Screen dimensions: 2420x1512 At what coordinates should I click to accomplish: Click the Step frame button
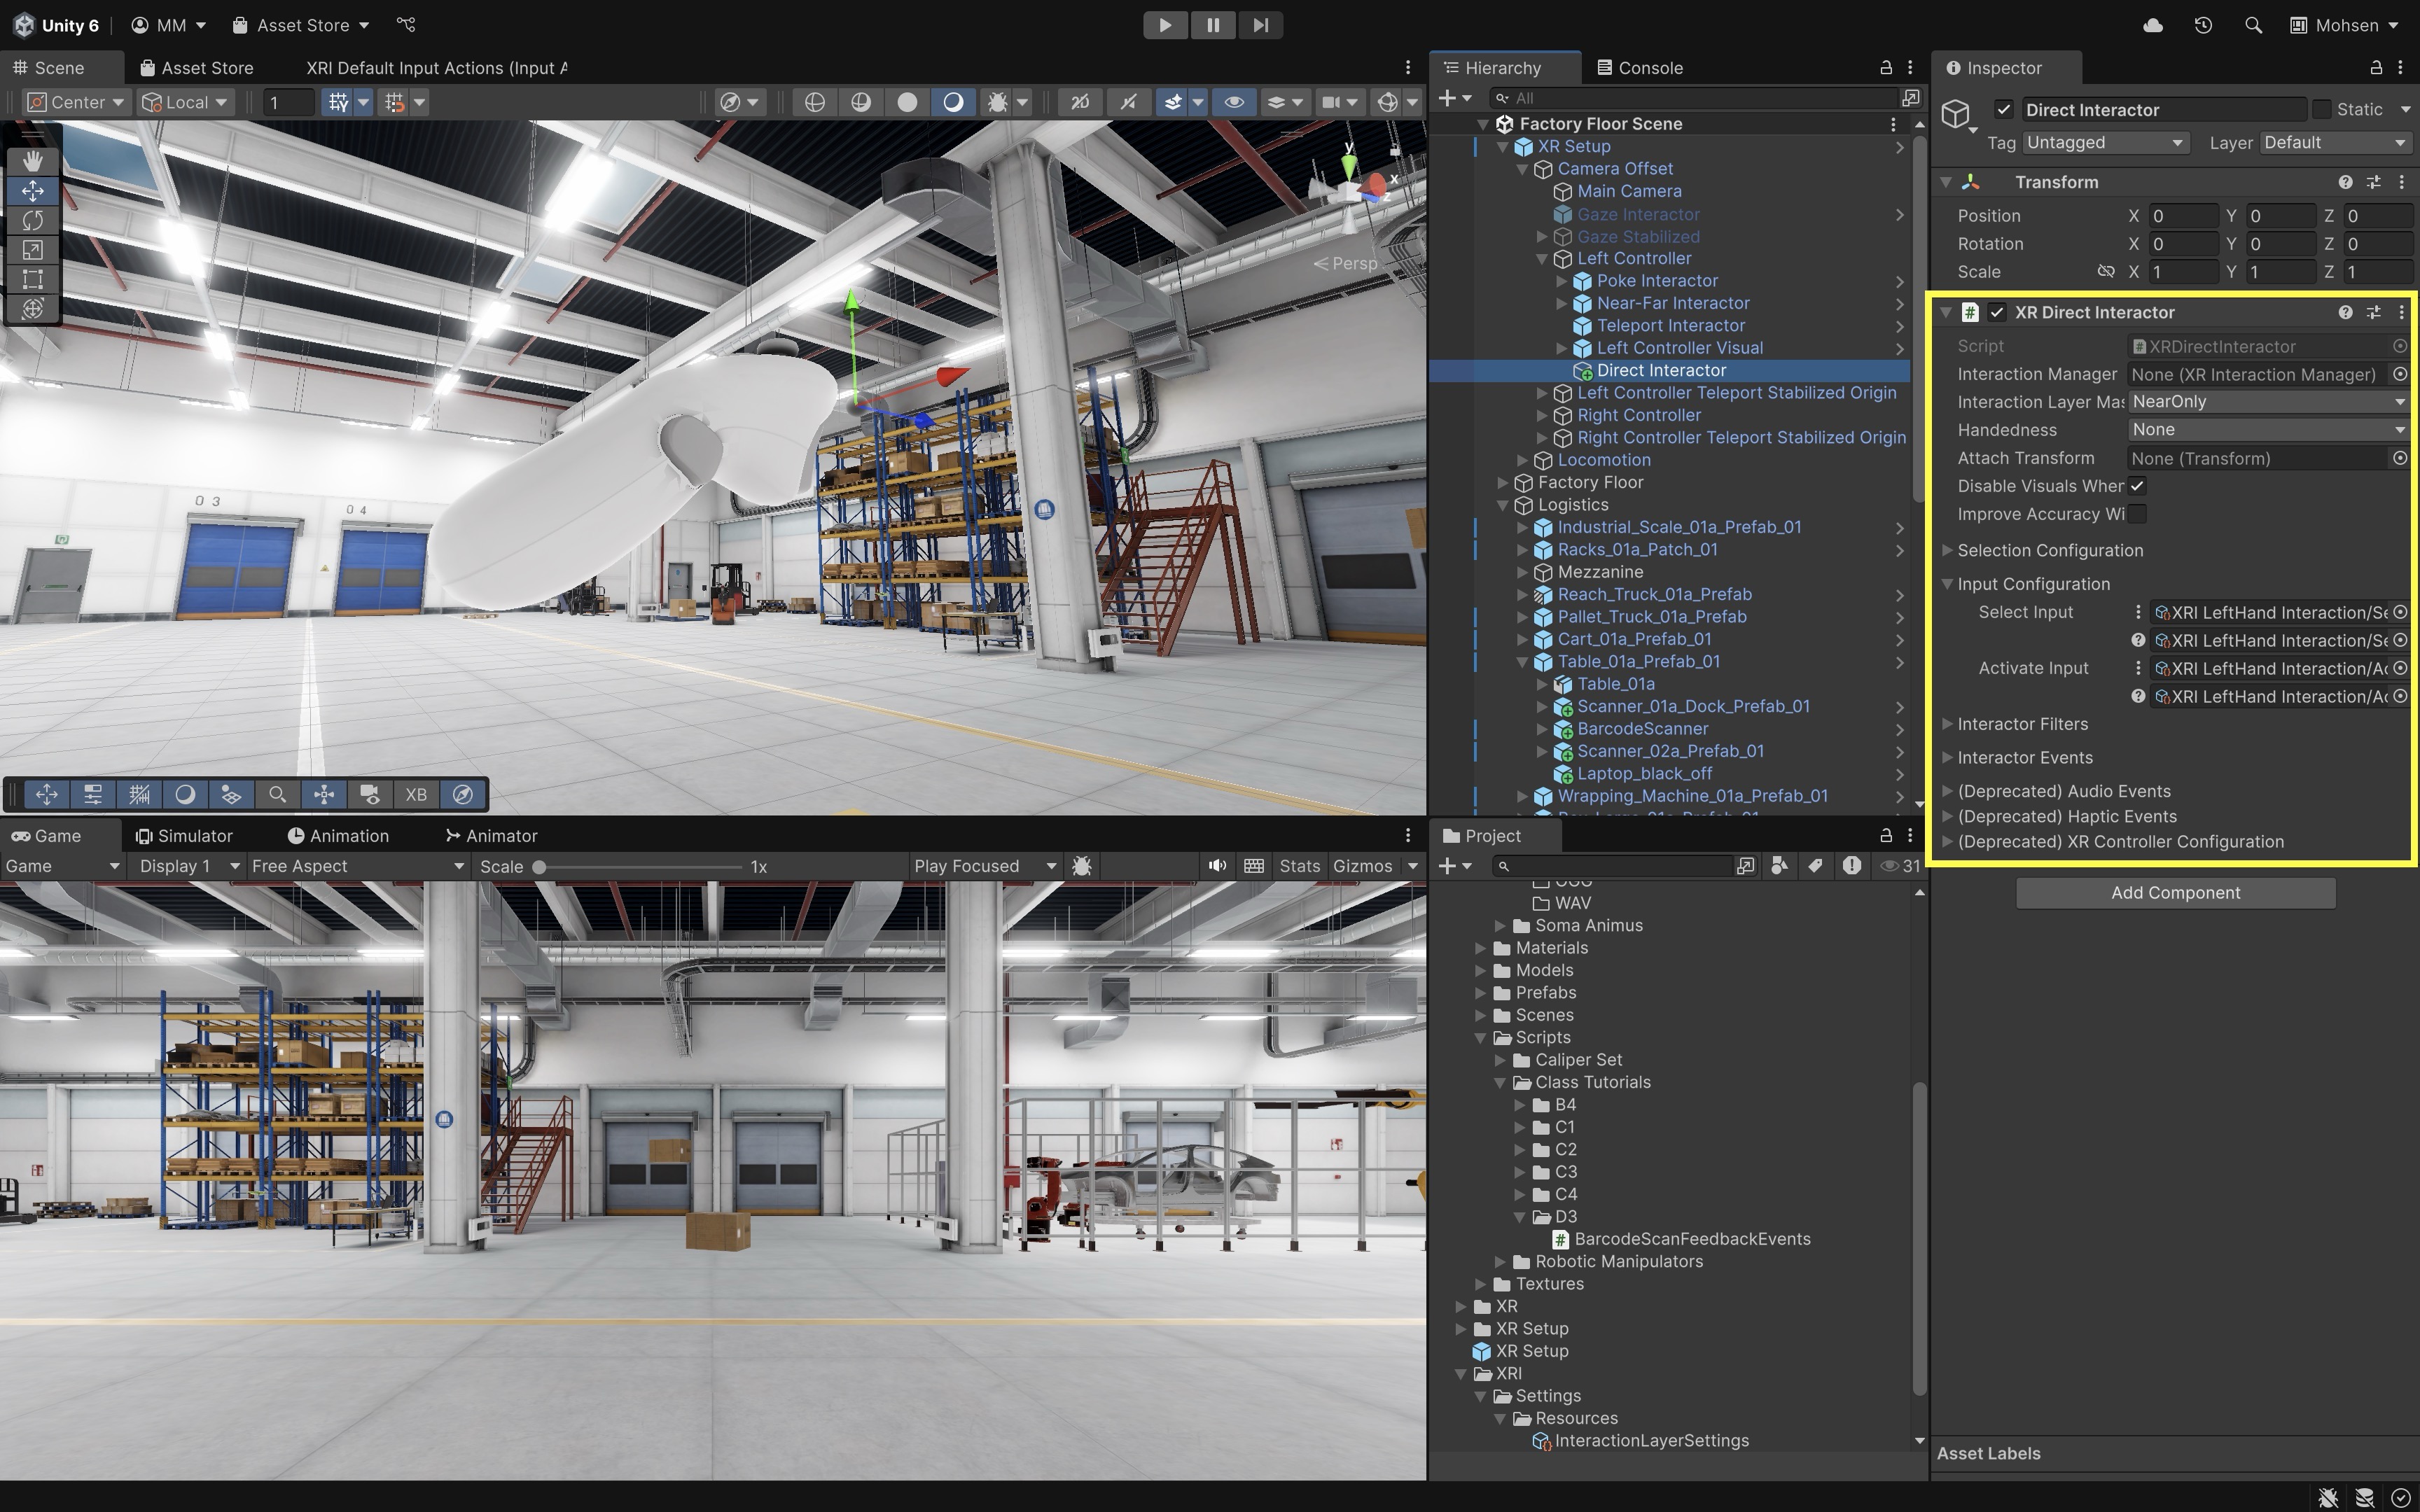tap(1260, 25)
